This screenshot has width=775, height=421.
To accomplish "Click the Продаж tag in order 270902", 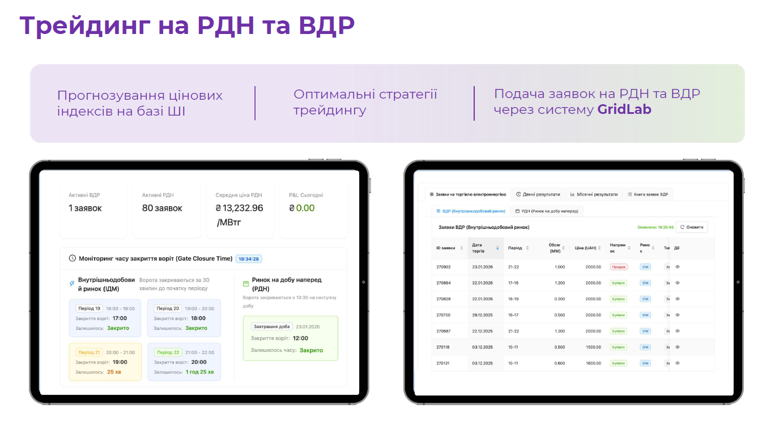I will point(619,267).
